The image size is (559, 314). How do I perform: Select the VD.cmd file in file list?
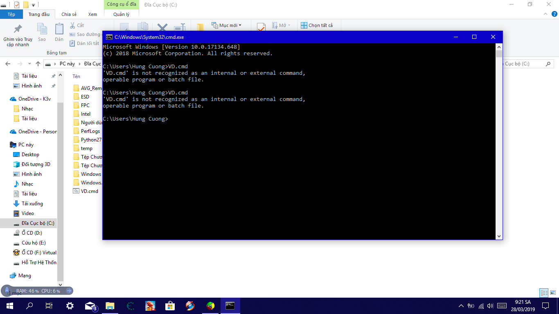point(89,191)
